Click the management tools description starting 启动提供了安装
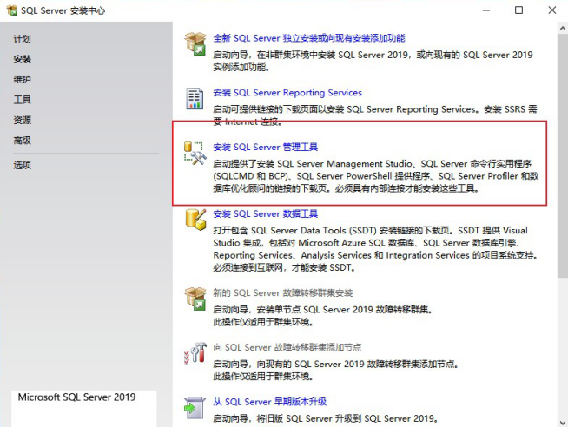Screen dimensions: 568x427 click(x=376, y=176)
